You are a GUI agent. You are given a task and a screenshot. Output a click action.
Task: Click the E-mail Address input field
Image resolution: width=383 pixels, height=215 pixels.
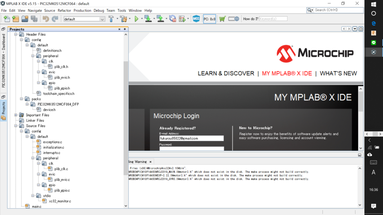[x=191, y=139]
